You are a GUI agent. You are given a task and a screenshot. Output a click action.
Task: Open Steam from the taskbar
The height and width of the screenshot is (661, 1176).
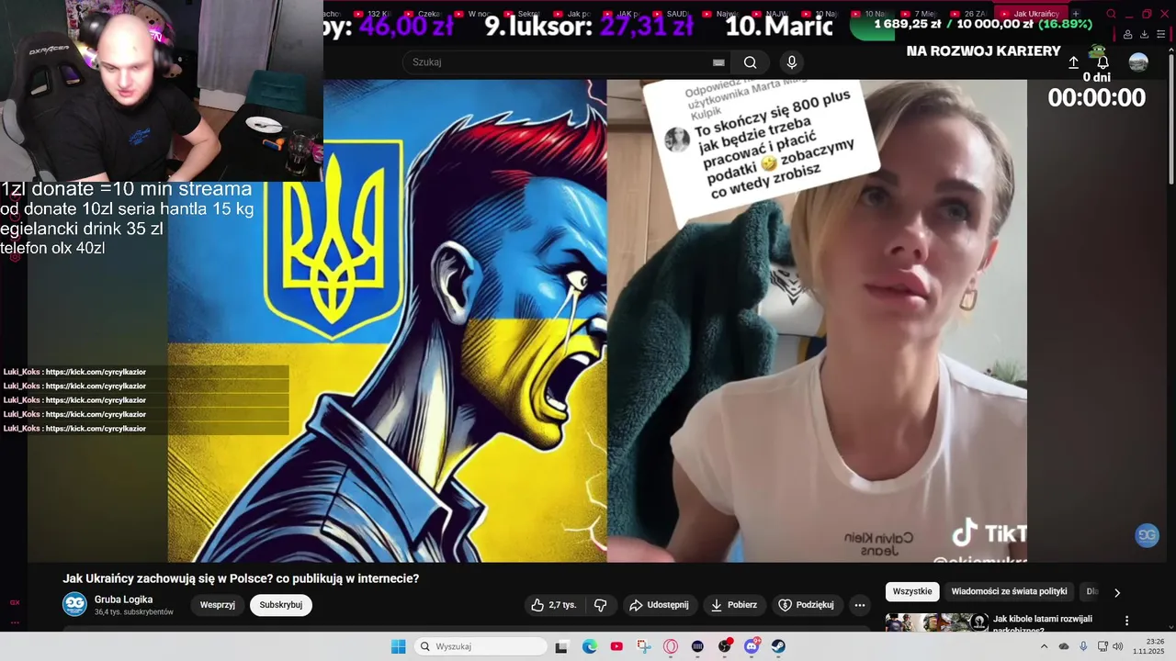pos(778,646)
